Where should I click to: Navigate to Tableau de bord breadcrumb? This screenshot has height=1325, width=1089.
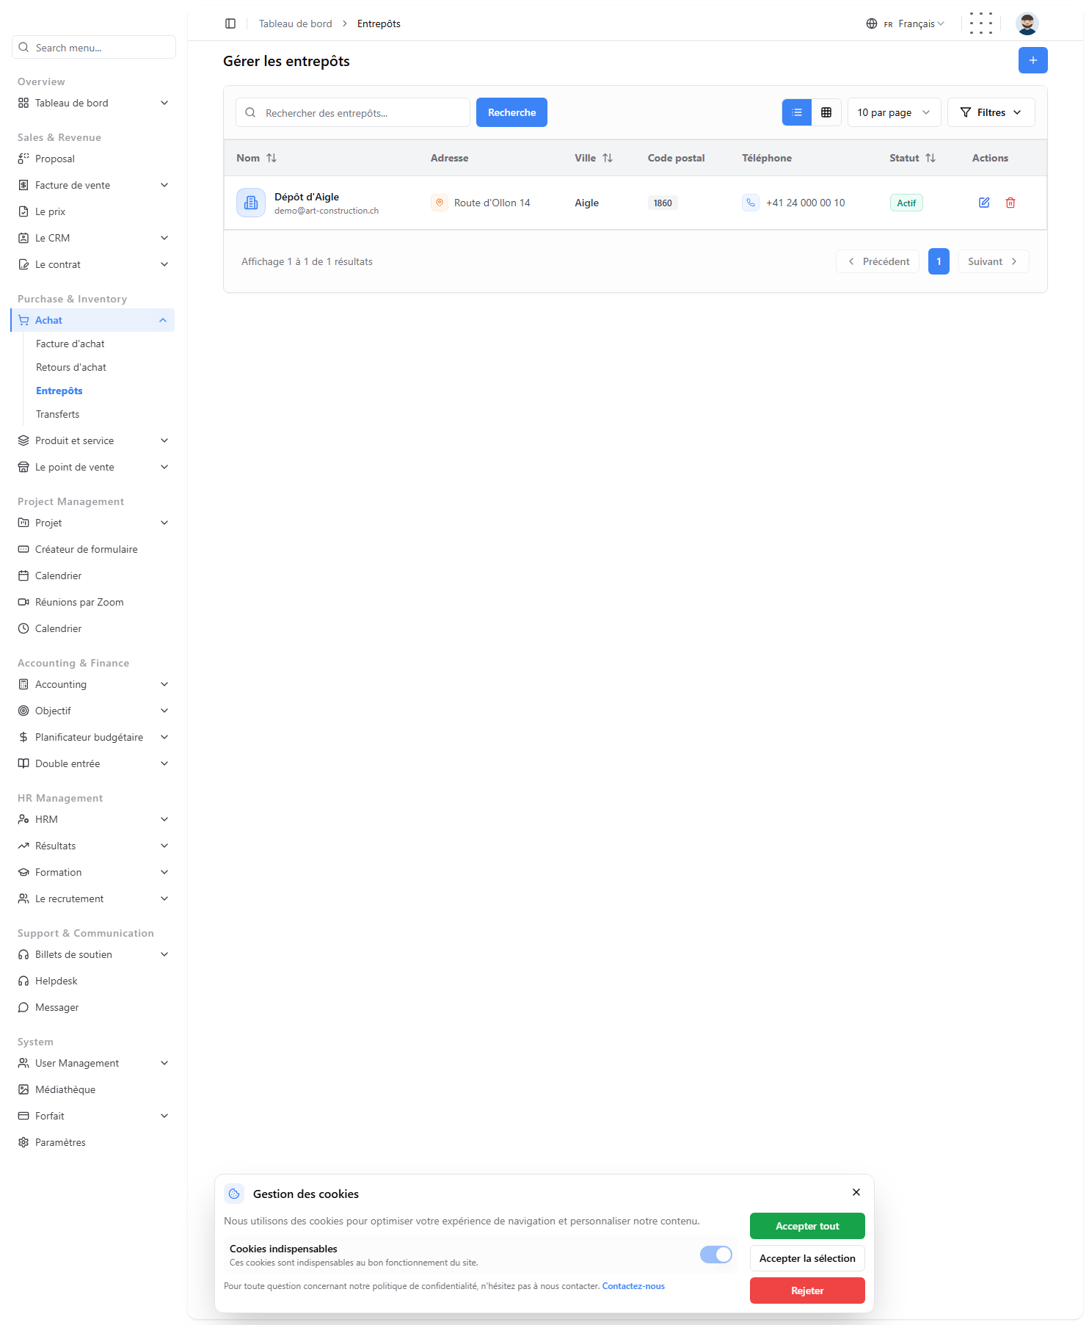coord(295,23)
